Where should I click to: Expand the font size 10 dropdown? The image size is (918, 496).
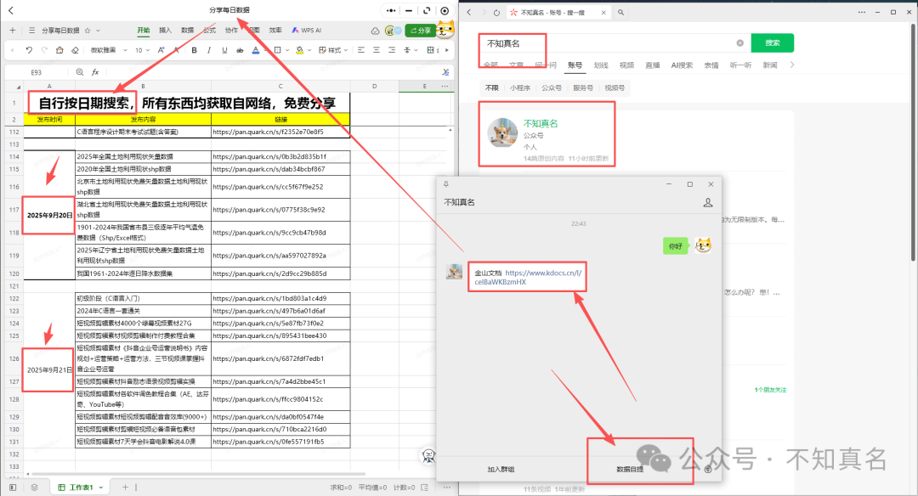pyautogui.click(x=142, y=50)
